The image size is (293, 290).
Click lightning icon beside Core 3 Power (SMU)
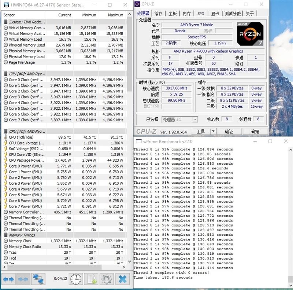coord(6,183)
